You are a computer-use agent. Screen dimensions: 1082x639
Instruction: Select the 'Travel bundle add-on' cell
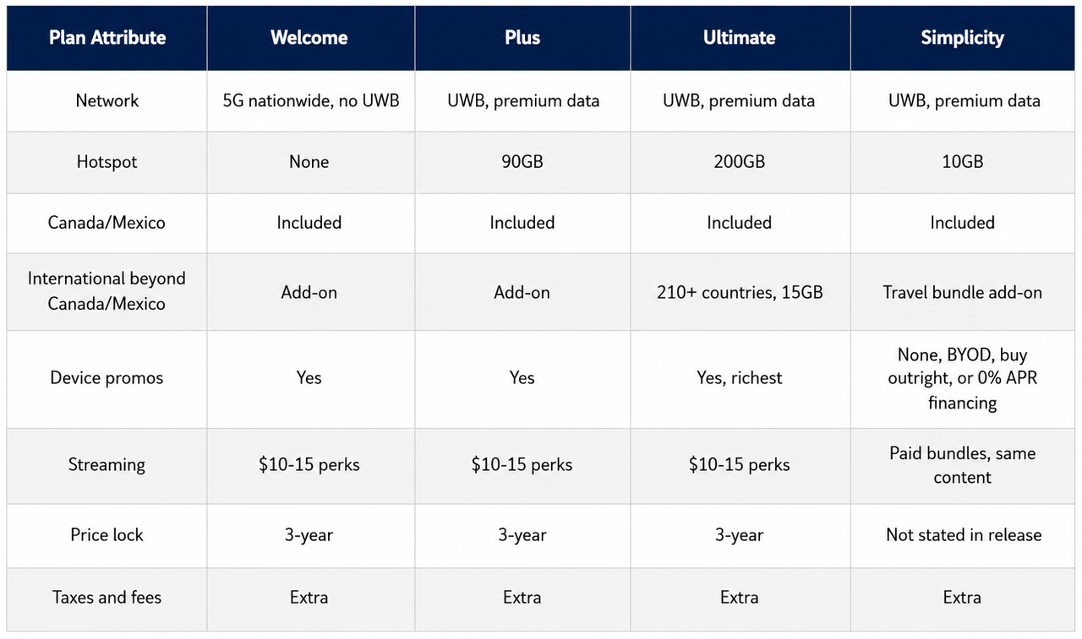click(962, 292)
